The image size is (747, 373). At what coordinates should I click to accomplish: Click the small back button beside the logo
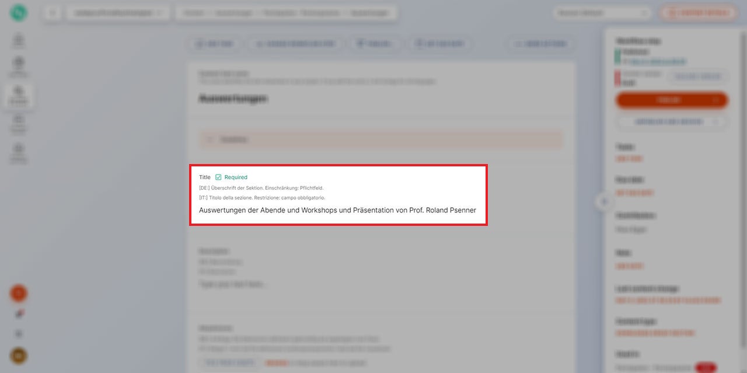click(53, 13)
